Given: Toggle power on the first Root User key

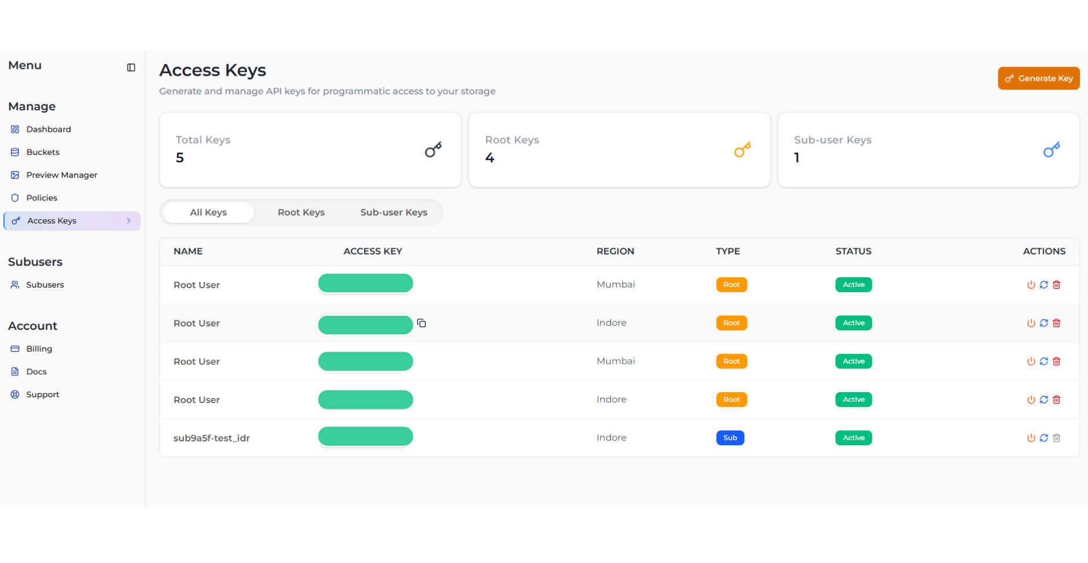Looking at the screenshot, I should pyautogui.click(x=1031, y=285).
